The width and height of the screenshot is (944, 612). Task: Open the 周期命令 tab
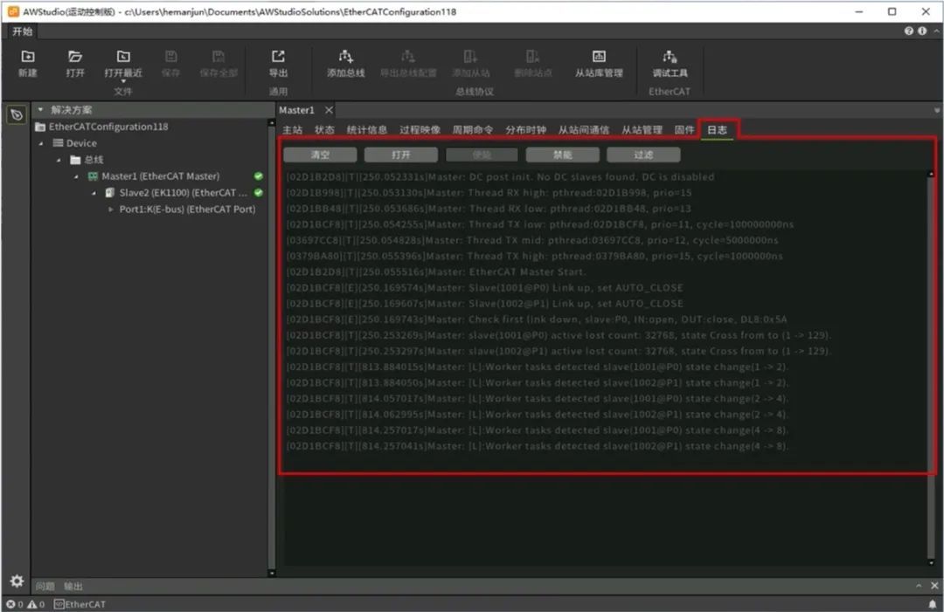pyautogui.click(x=473, y=130)
